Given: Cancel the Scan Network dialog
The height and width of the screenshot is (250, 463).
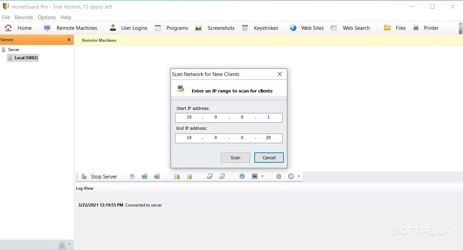Looking at the screenshot, I should coord(269,158).
